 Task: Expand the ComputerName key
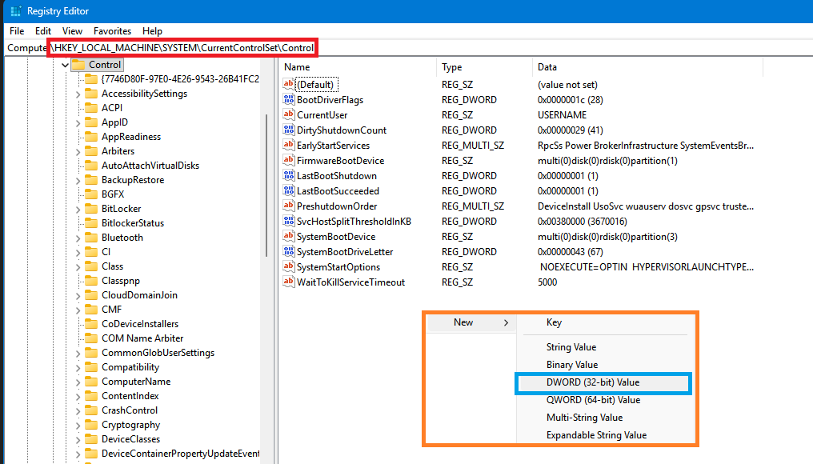(x=78, y=382)
